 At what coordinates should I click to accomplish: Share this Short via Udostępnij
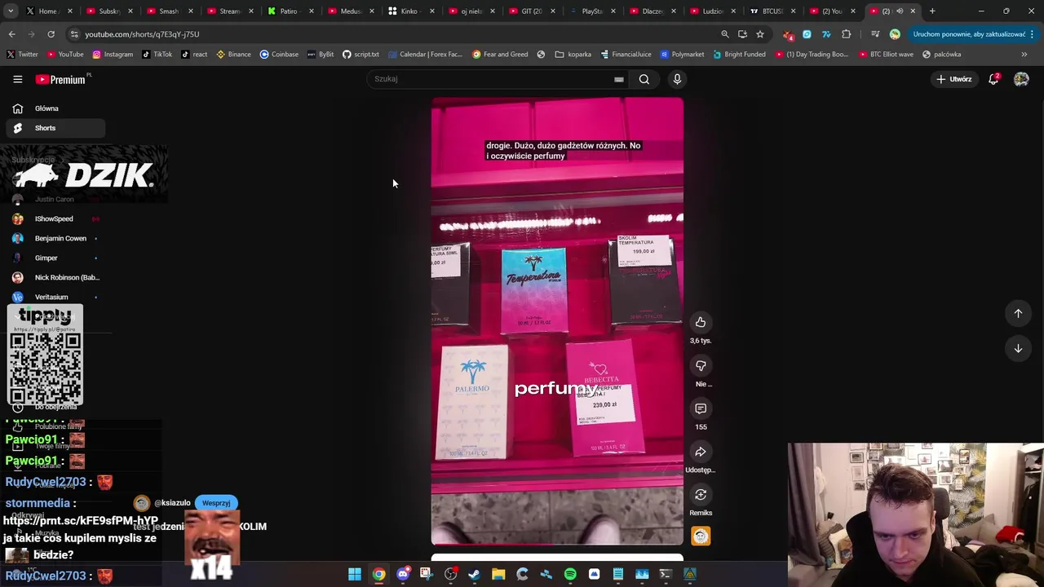pyautogui.click(x=701, y=452)
